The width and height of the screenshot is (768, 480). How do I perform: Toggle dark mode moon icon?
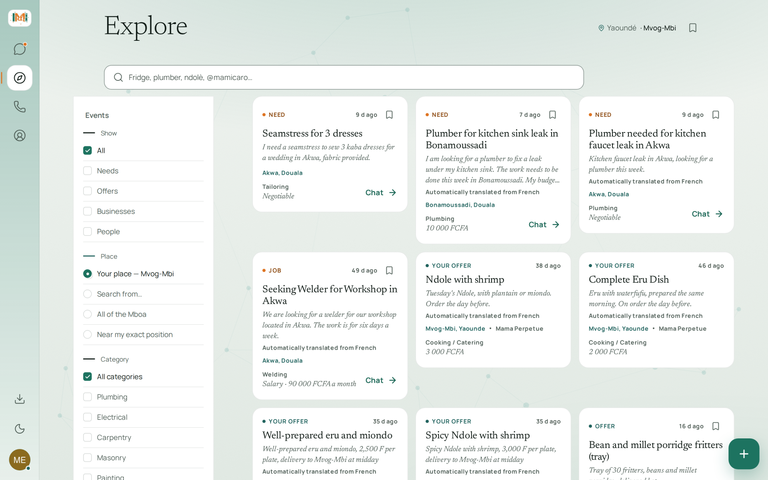tap(20, 429)
